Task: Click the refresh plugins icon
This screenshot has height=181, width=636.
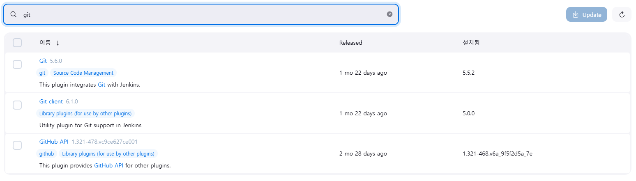Action: pos(622,15)
